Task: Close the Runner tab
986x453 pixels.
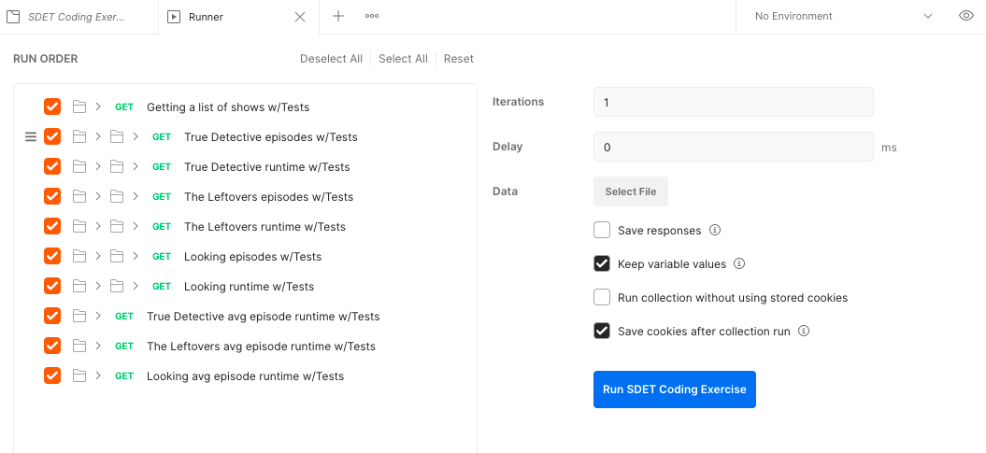Action: click(300, 17)
